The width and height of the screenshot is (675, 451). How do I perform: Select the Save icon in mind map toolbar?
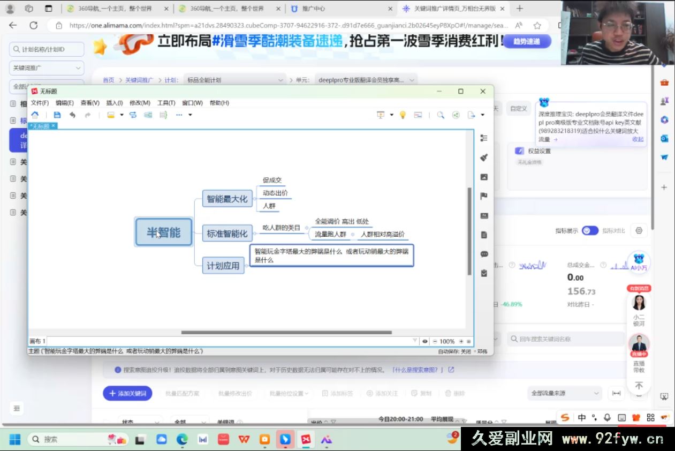pos(57,115)
